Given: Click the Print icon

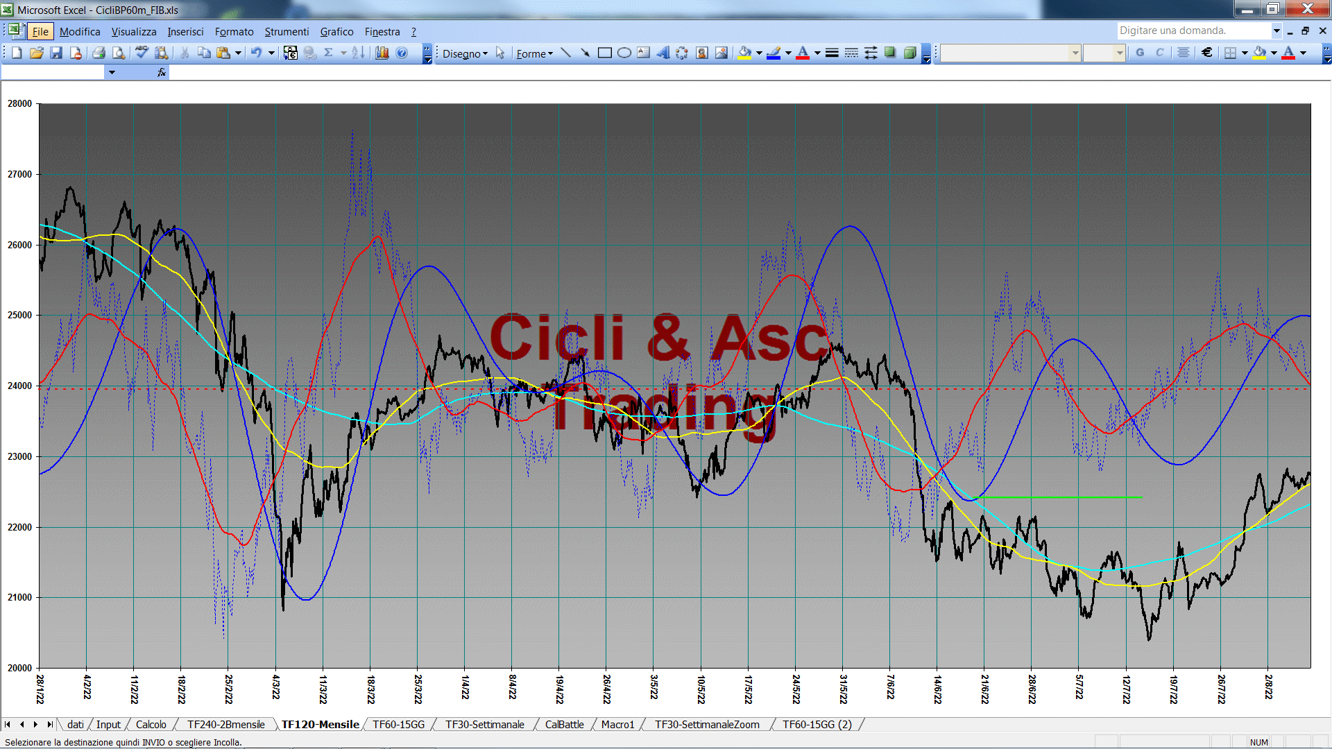Looking at the screenshot, I should tap(99, 53).
